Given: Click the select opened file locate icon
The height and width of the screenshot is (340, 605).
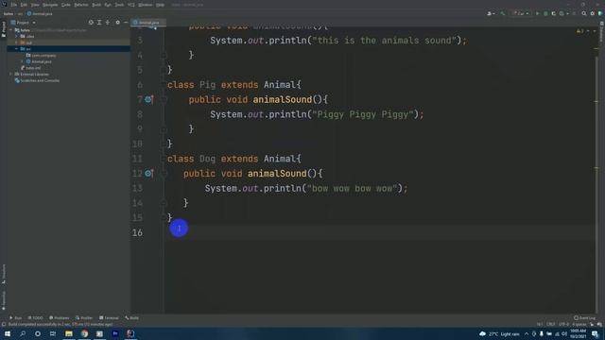Looking at the screenshot, I should click(91, 23).
